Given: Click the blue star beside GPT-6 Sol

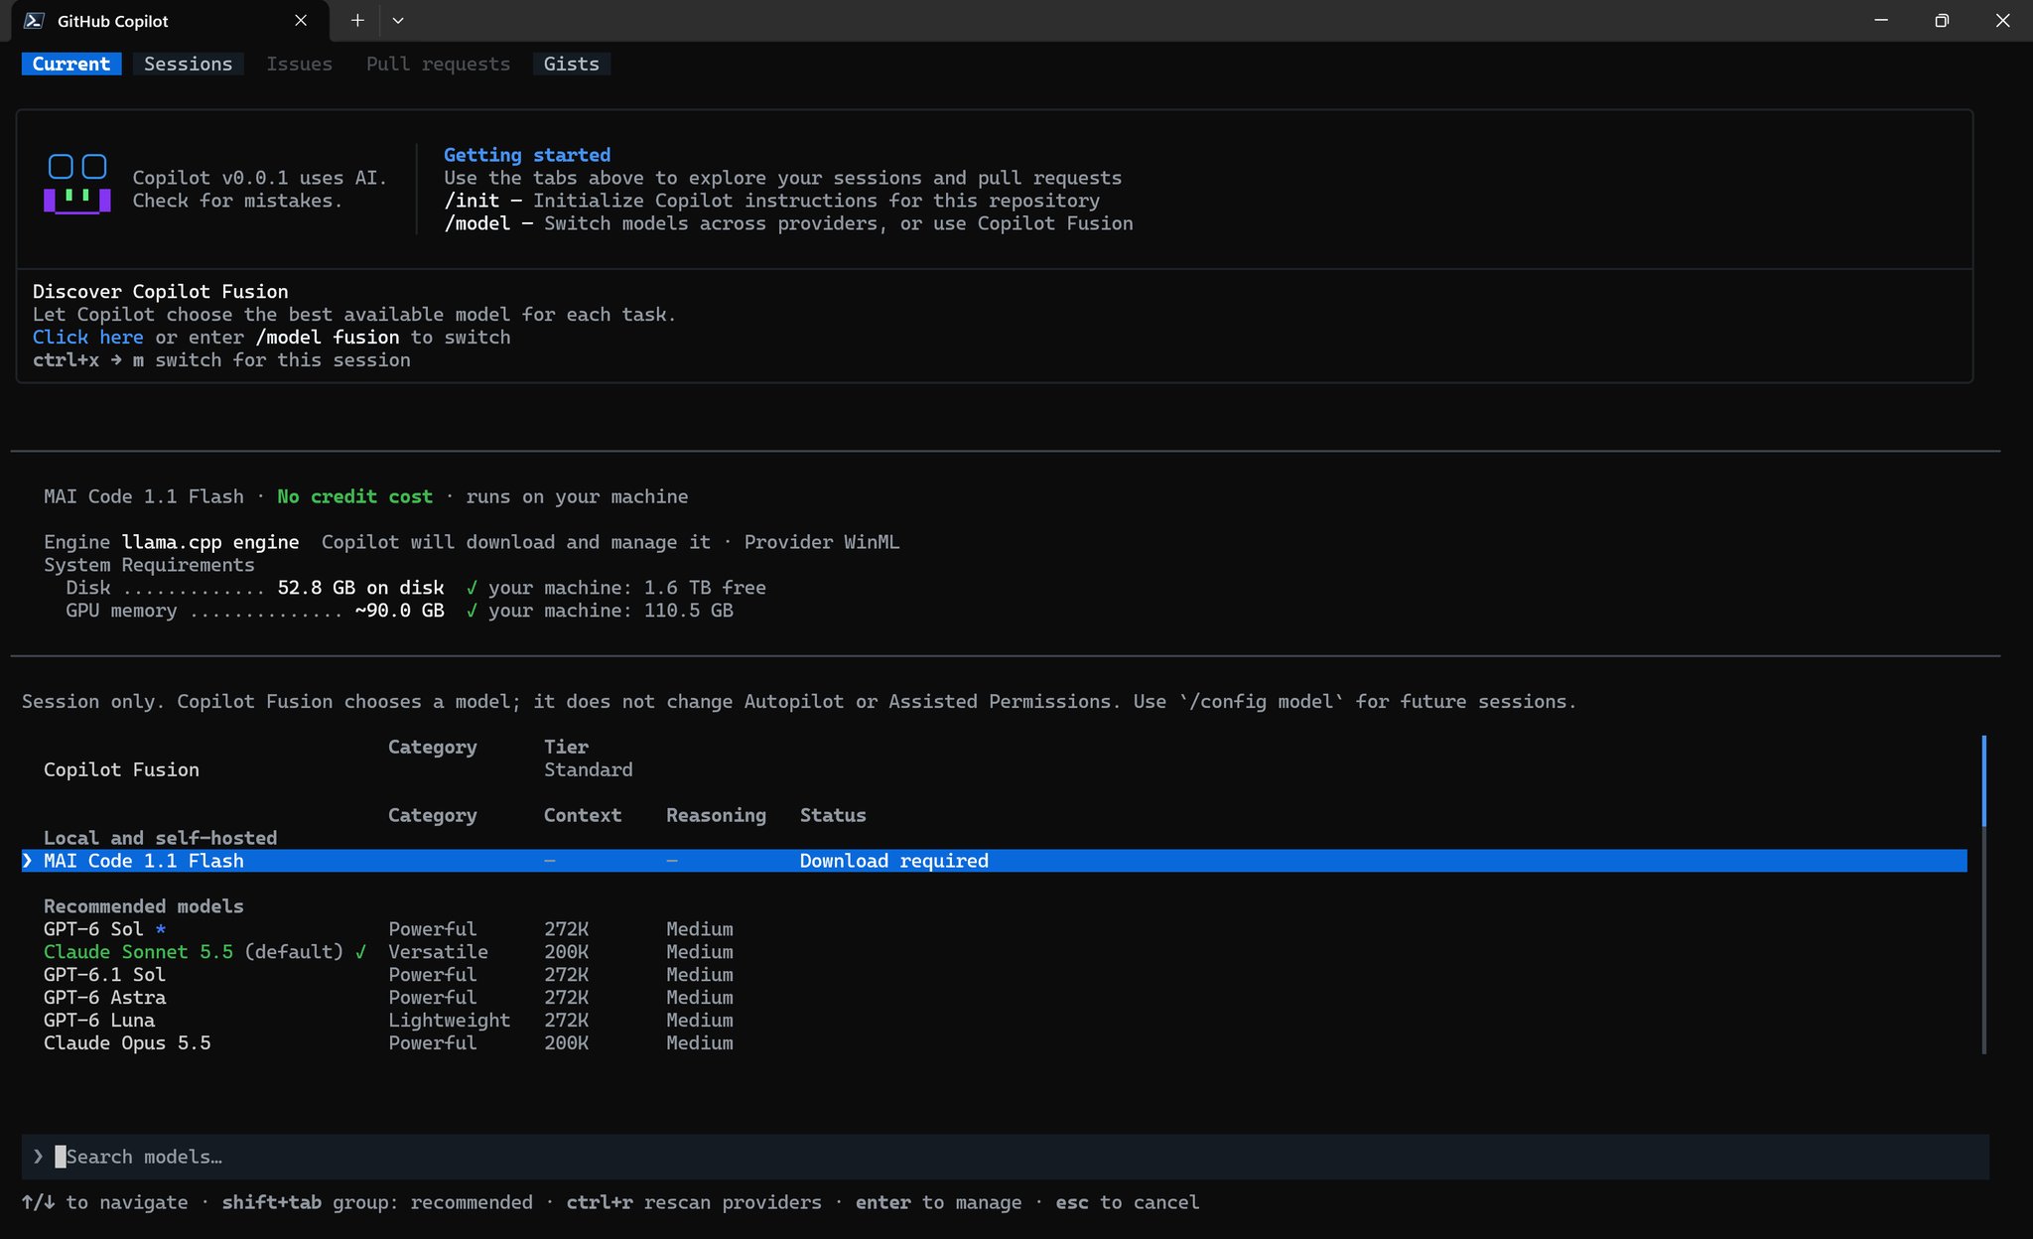Looking at the screenshot, I should [161, 929].
